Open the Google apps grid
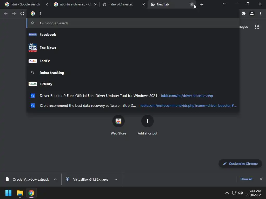 [257, 27]
